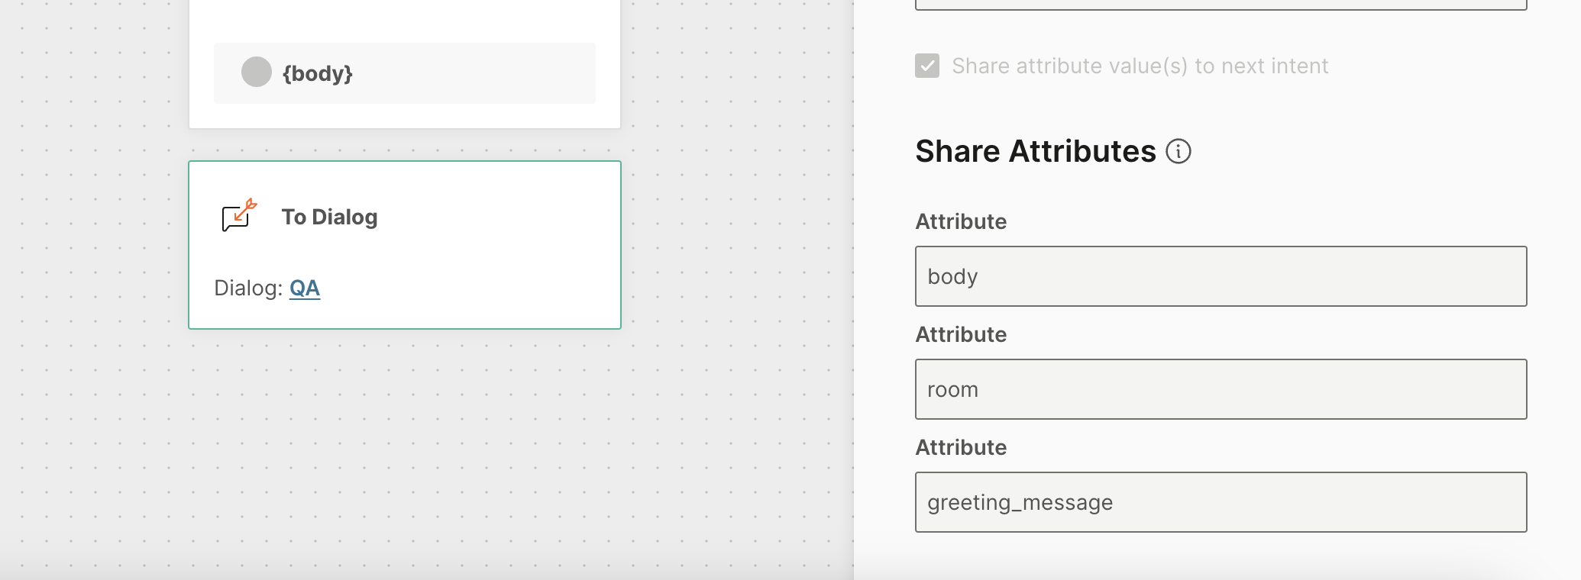Click the To Dialog speech-bubble arrow icon
The width and height of the screenshot is (1581, 580).
click(239, 216)
